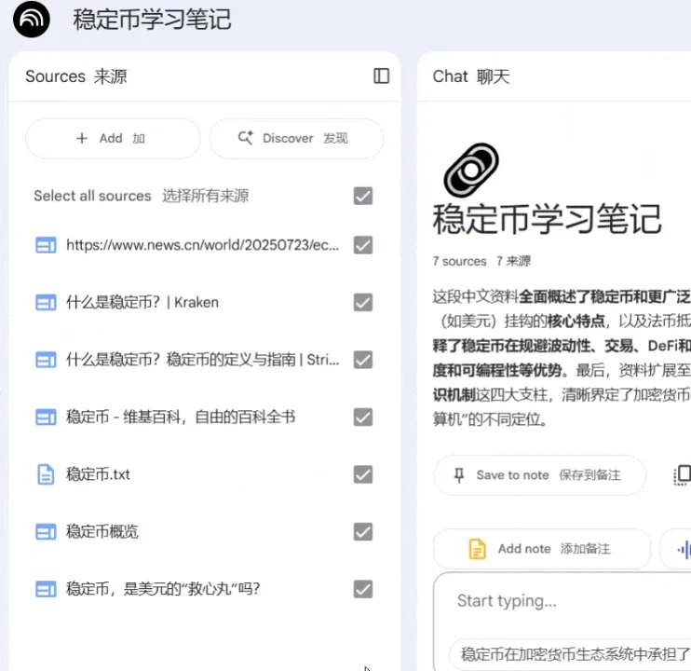Viewport: 691px width, 671px height.
Task: Click the 稳定币概览 source icon
Action: pos(46,532)
